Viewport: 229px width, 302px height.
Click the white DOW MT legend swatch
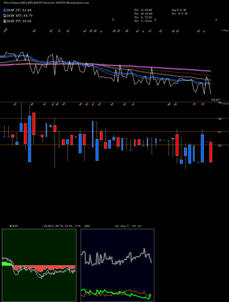point(5,16)
